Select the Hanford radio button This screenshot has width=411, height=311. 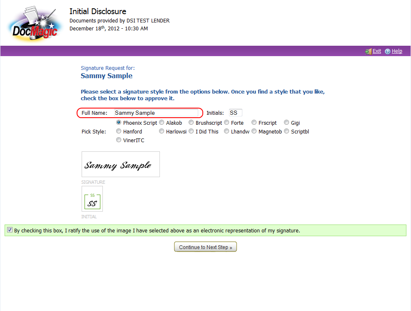pyautogui.click(x=119, y=131)
